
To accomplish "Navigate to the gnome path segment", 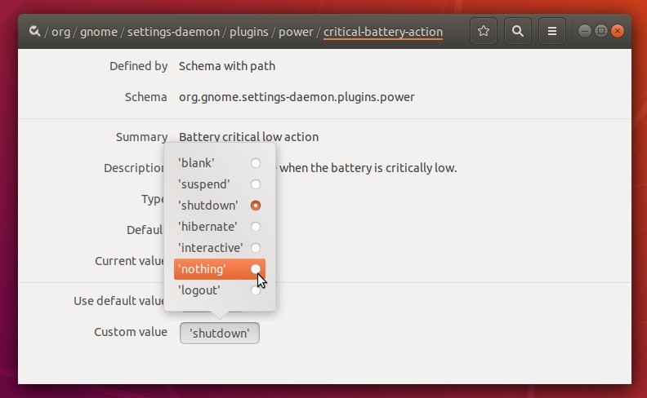I will (x=99, y=32).
